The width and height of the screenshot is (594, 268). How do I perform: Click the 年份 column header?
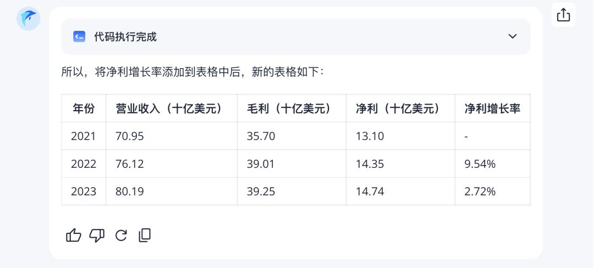[84, 108]
